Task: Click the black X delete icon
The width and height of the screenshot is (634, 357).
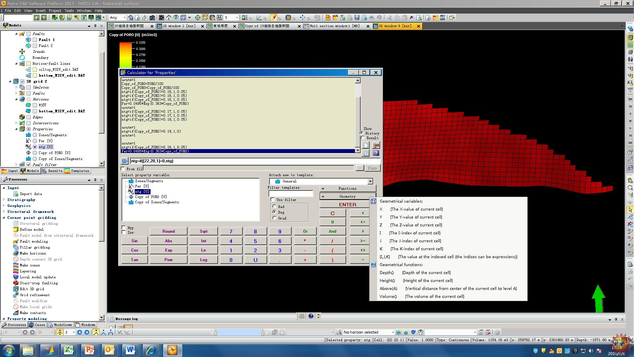Action: click(411, 18)
